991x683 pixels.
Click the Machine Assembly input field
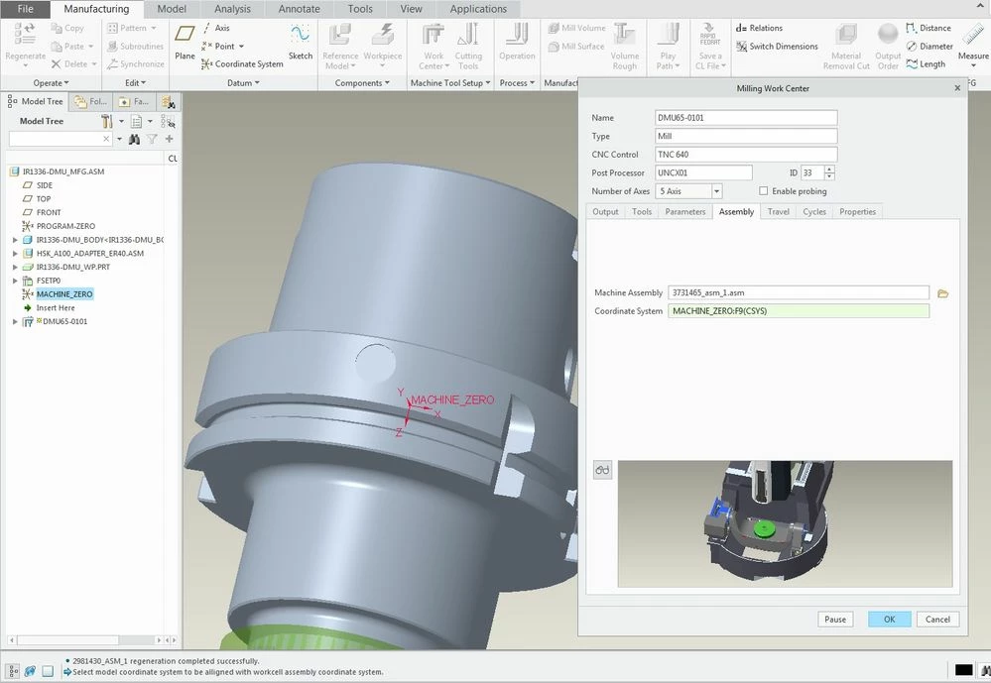coord(799,292)
